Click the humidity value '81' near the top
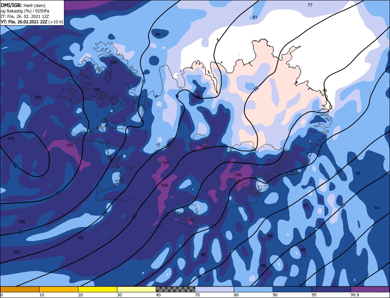The image size is (390, 298). click(255, 17)
